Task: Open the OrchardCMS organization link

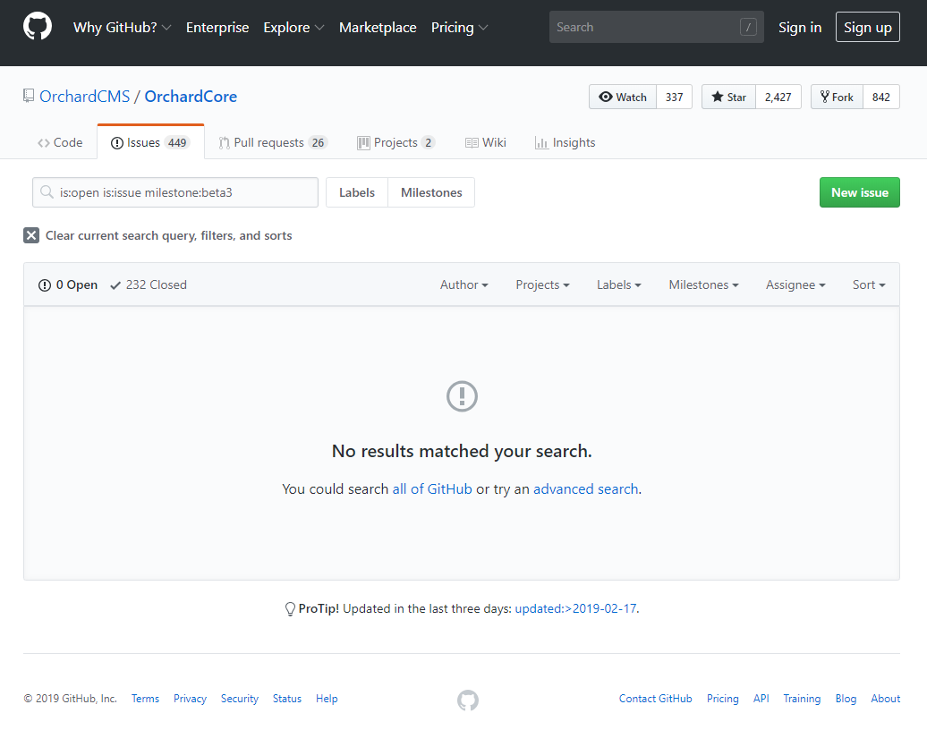Action: [x=84, y=97]
